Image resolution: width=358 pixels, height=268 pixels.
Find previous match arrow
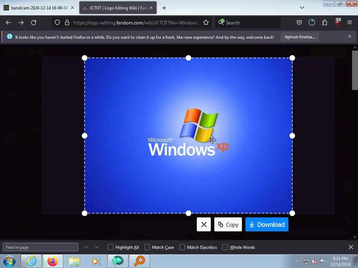point(86,247)
